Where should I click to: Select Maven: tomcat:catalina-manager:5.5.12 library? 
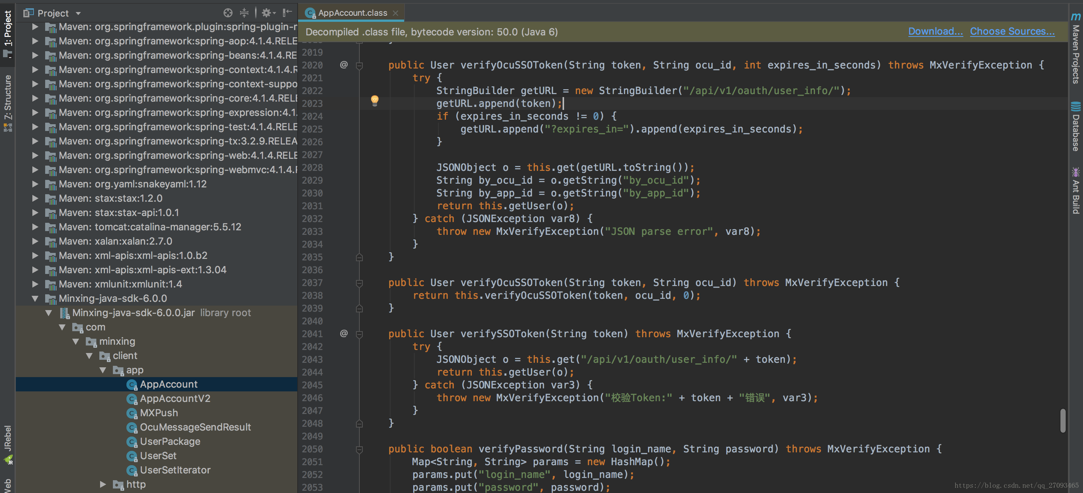pyautogui.click(x=150, y=227)
